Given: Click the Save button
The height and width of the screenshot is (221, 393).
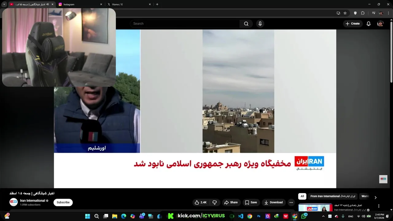Looking at the screenshot, I should coord(251,202).
